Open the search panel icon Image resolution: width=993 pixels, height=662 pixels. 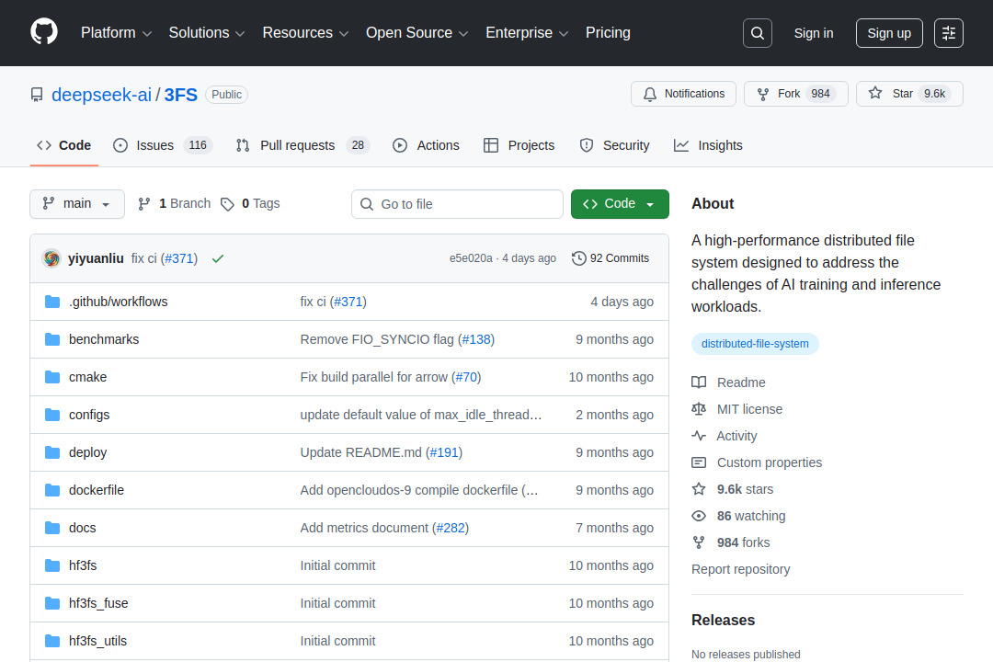757,32
